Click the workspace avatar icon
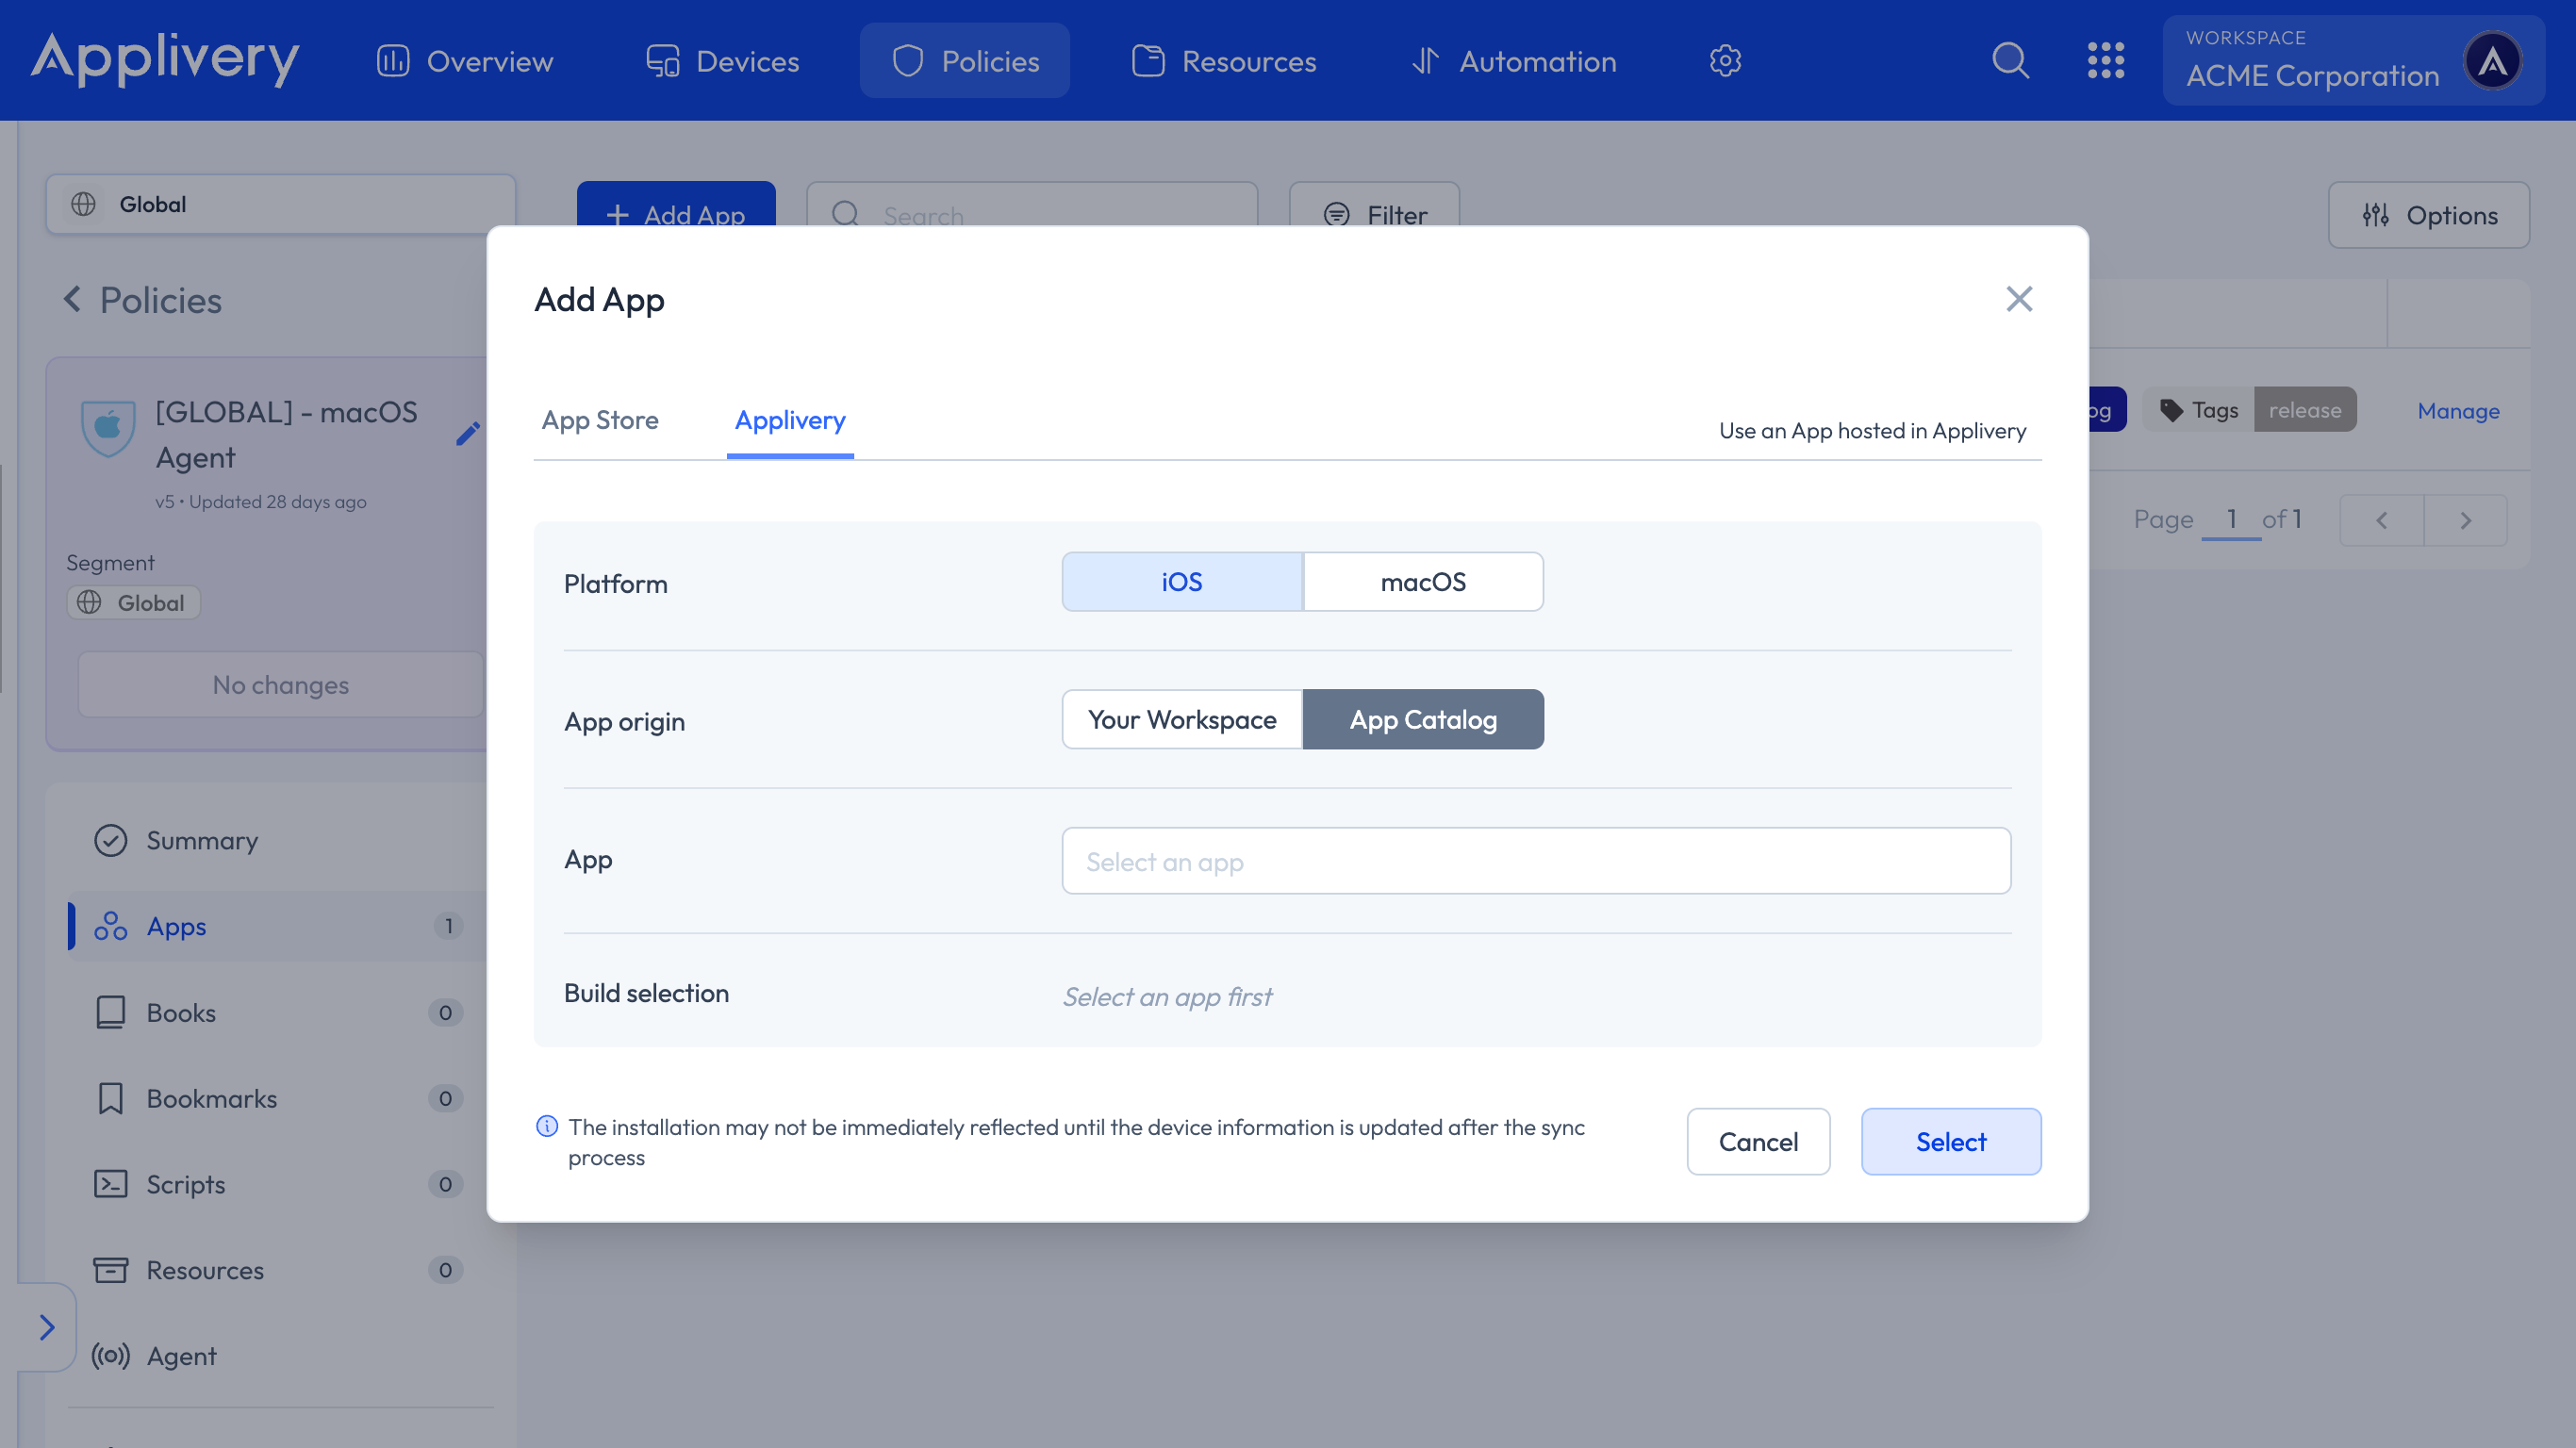2576x1448 pixels. click(x=2492, y=61)
